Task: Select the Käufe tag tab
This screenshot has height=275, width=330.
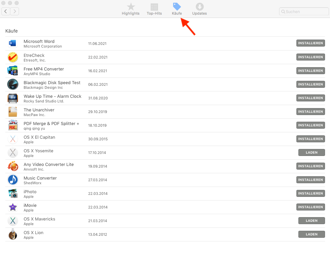Action: click(x=177, y=9)
